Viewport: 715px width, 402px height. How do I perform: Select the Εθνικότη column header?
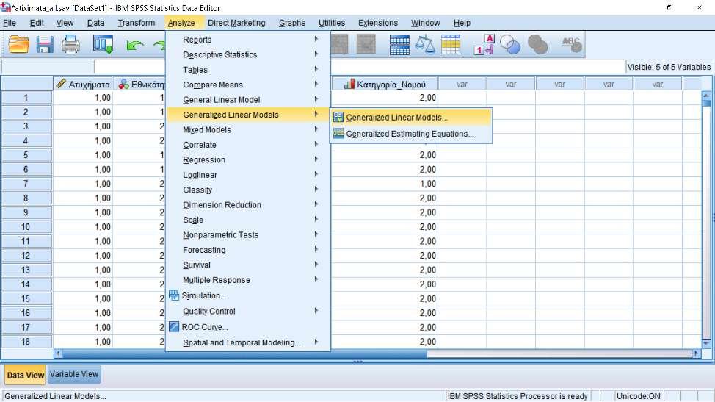pos(139,85)
